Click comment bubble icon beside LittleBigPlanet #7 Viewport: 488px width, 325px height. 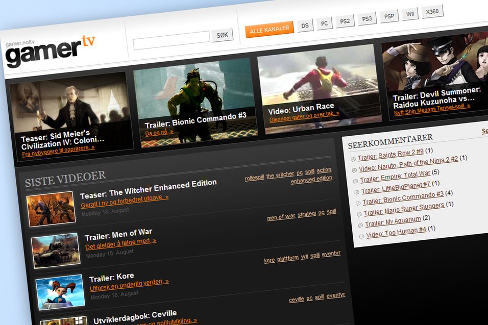point(357,193)
